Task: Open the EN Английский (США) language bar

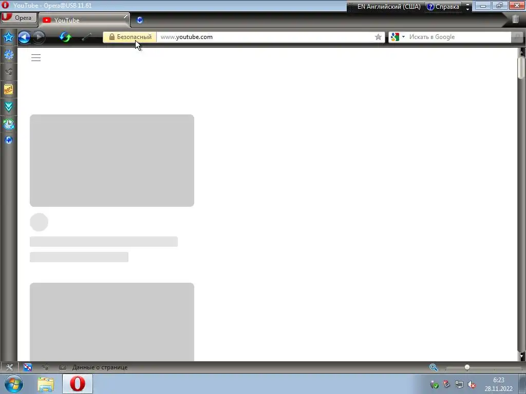Action: pyautogui.click(x=388, y=6)
